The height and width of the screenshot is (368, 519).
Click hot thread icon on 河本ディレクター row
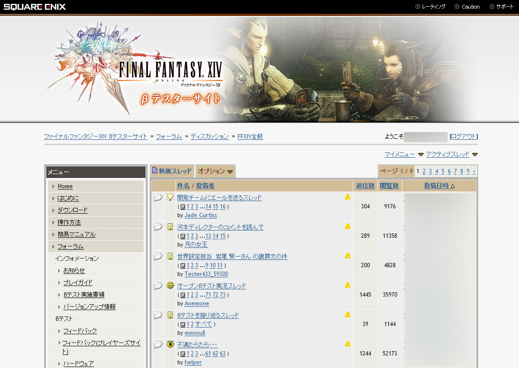point(347,227)
